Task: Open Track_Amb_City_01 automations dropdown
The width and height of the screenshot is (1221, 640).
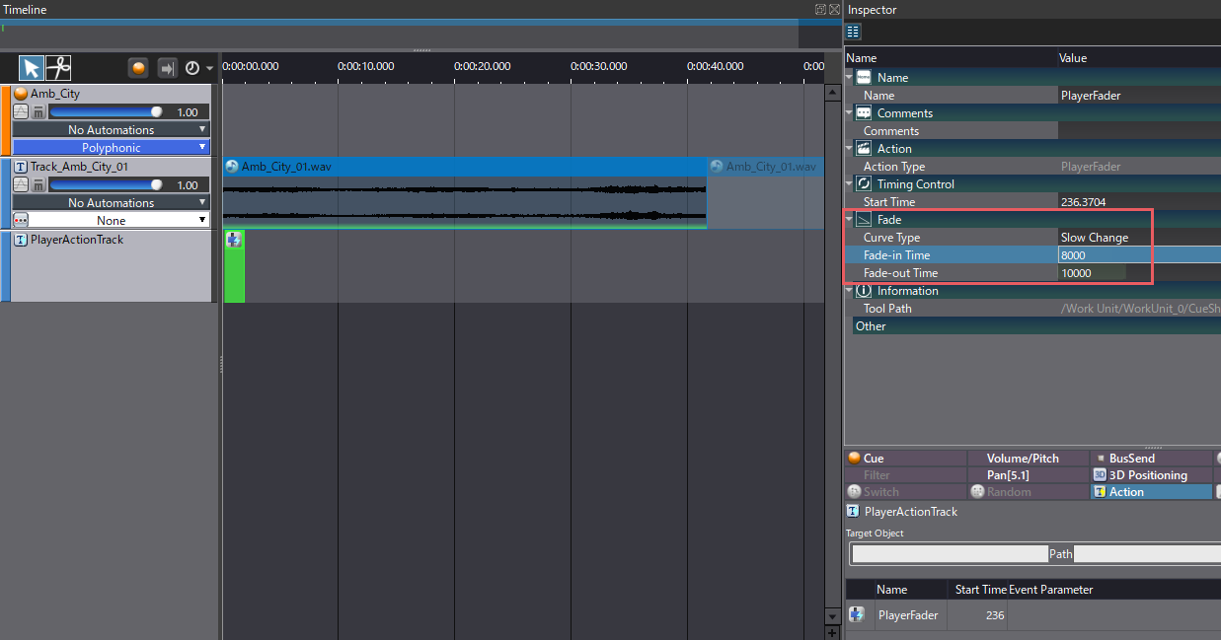Action: pos(112,202)
